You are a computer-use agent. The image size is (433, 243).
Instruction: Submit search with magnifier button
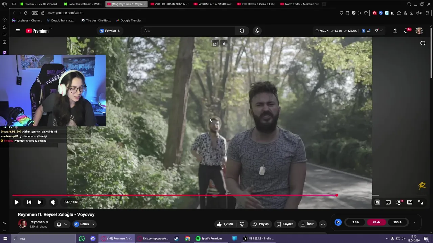tap(242, 31)
